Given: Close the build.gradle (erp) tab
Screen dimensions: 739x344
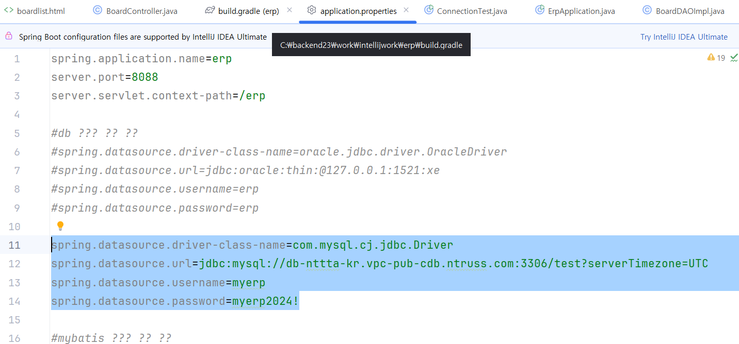Looking at the screenshot, I should tap(289, 10).
